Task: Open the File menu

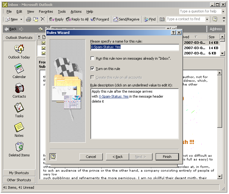Action: click(9, 12)
